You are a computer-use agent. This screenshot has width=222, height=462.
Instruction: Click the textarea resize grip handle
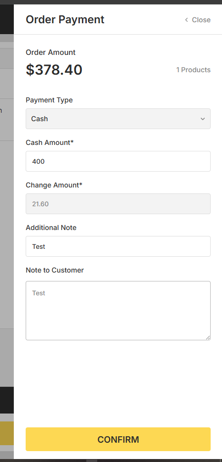click(x=208, y=338)
